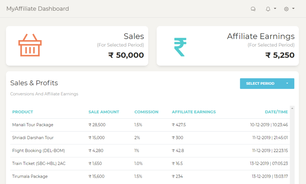Click the MyAffiliate Dashboard title
Image resolution: width=306 pixels, height=184 pixels.
[38, 9]
